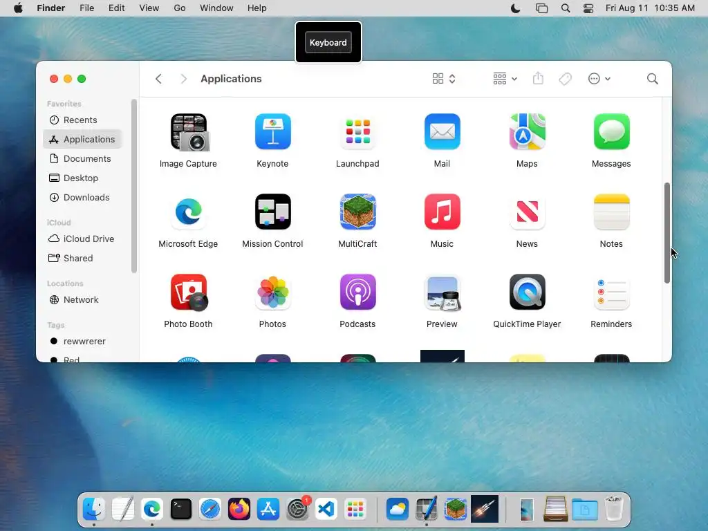Open the Trash in the Dock
Image resolution: width=708 pixels, height=531 pixels.
coord(614,508)
